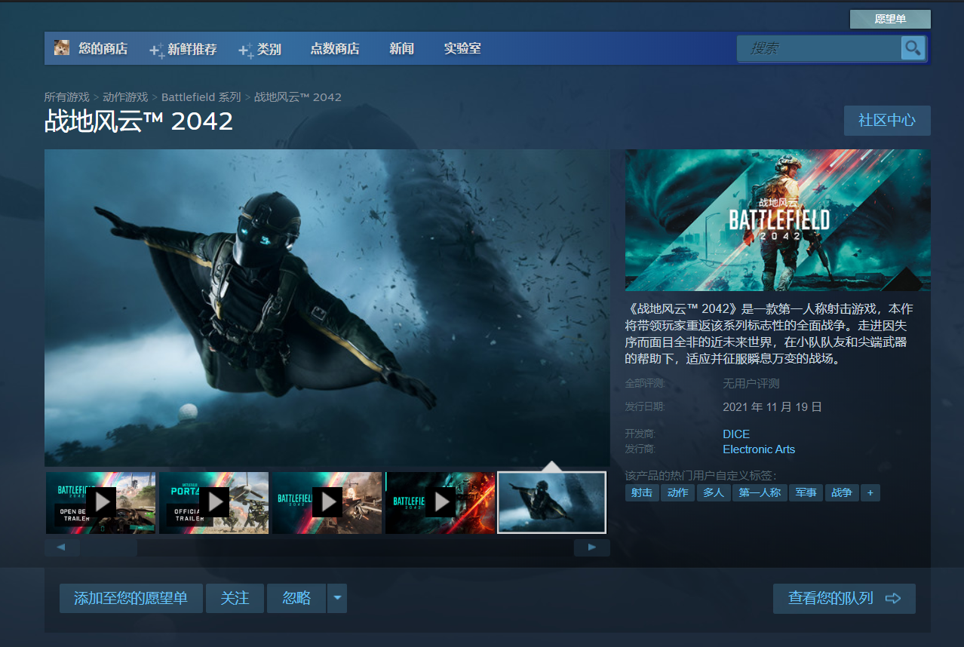Image resolution: width=964 pixels, height=647 pixels.
Task: Click the Battlefield 2042 header capsule image
Action: 778,219
